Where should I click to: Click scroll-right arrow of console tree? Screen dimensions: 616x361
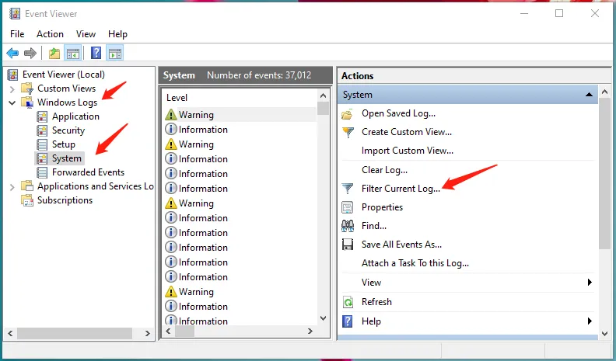click(x=148, y=334)
